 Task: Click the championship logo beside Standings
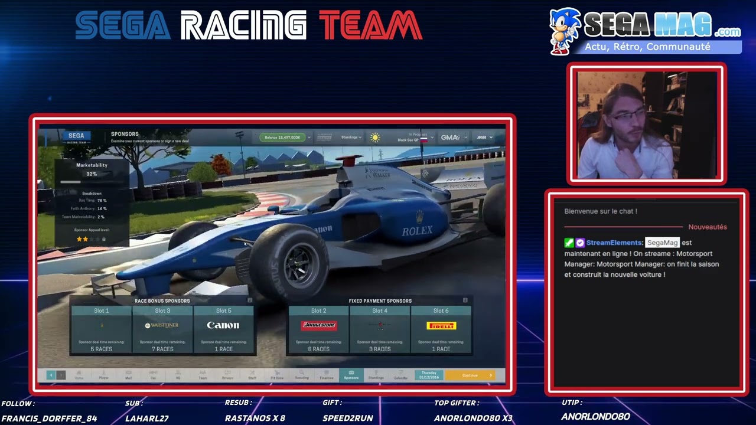tap(324, 137)
